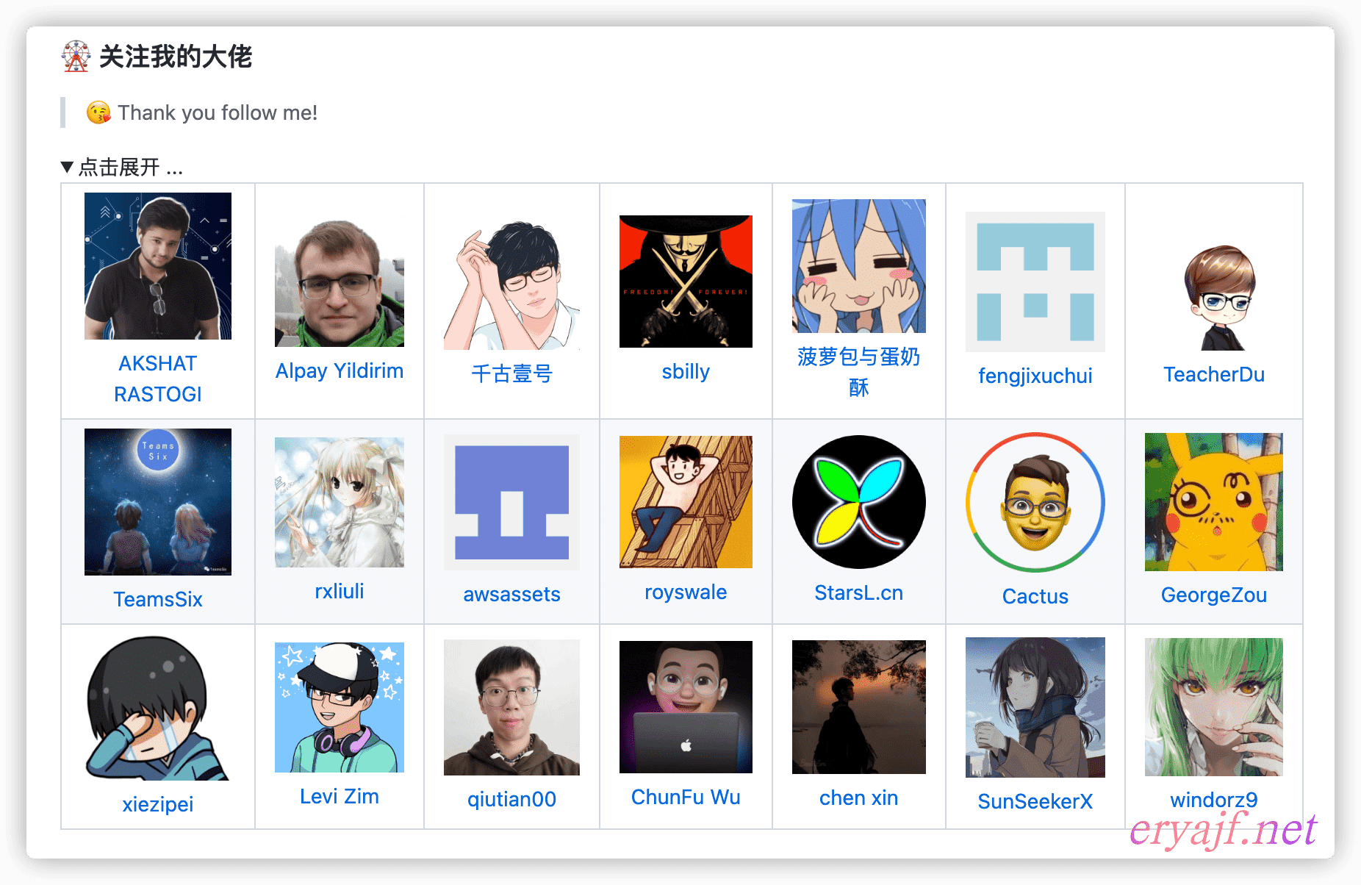Image resolution: width=1361 pixels, height=885 pixels.
Task: Click fengjixuchui's blue pixel logo avatar
Action: tap(1035, 282)
